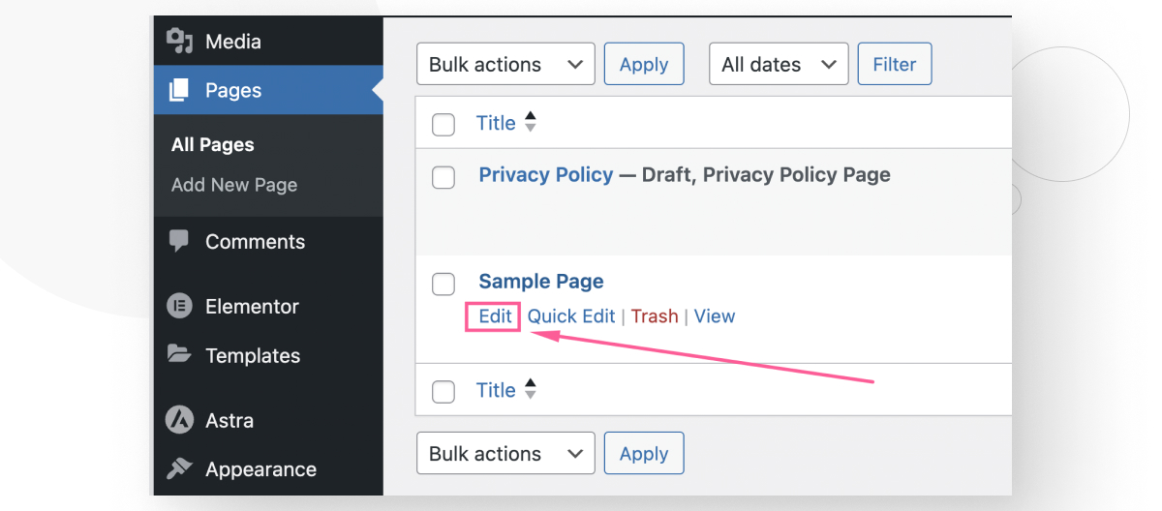This screenshot has width=1162, height=511.
Task: Open the top Bulk actions dropdown
Action: click(505, 64)
